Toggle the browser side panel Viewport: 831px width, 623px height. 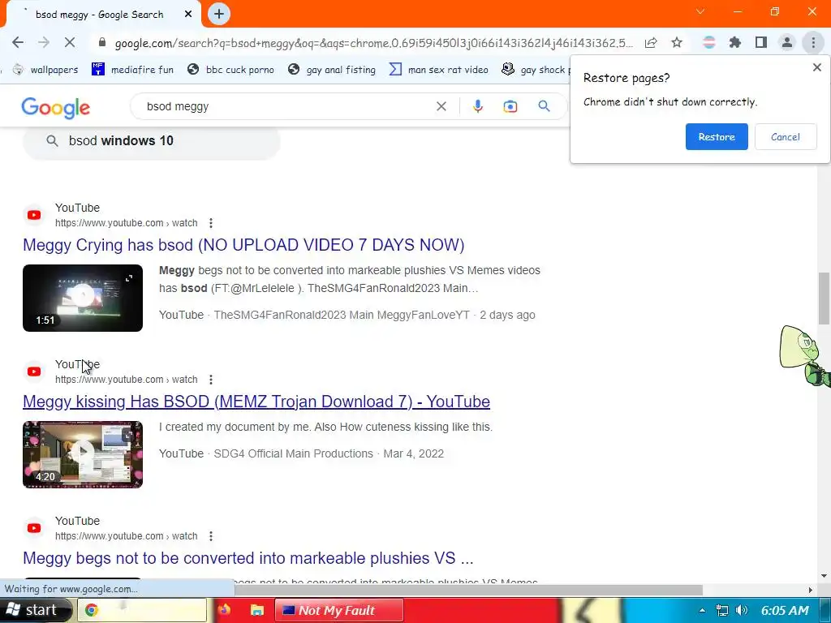pyautogui.click(x=761, y=42)
